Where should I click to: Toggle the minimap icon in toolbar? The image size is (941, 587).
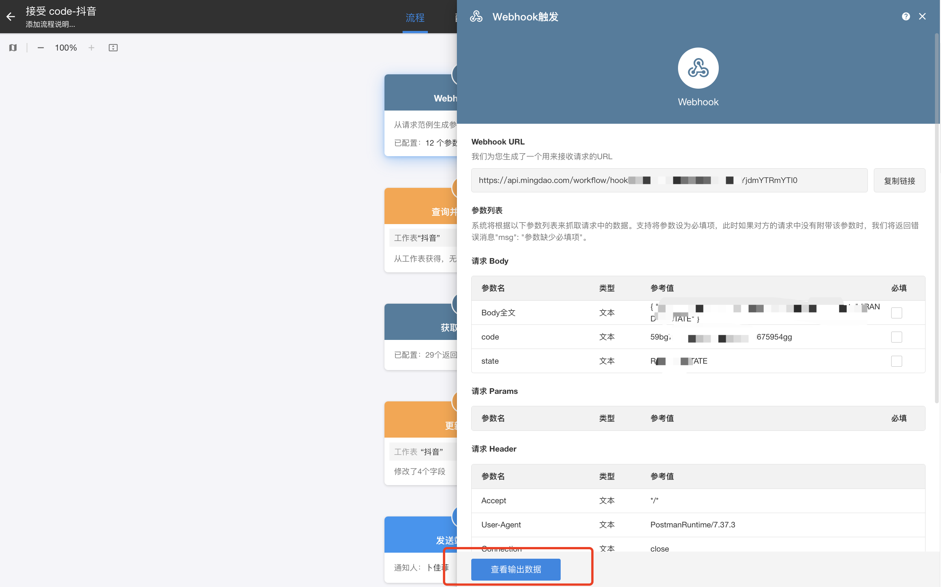(13, 48)
